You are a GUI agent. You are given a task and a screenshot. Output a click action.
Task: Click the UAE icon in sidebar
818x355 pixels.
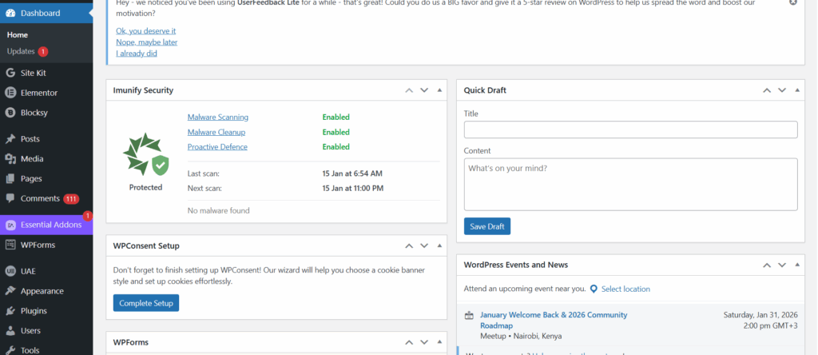tap(10, 272)
